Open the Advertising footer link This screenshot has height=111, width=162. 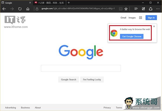pyautogui.click(x=11, y=108)
